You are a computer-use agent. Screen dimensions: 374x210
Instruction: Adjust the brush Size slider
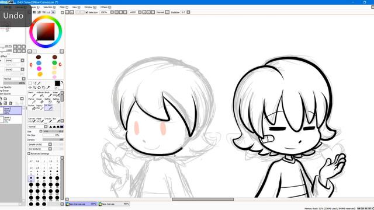(53, 131)
